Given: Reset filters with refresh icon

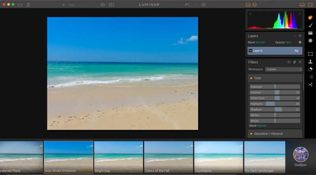Looking at the screenshot, I should (295, 62).
